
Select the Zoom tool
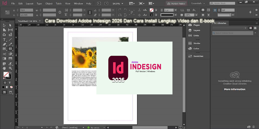point(10,68)
